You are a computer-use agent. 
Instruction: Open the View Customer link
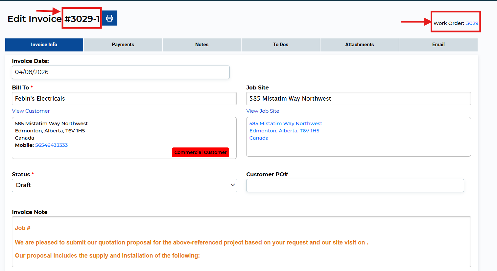pos(31,111)
